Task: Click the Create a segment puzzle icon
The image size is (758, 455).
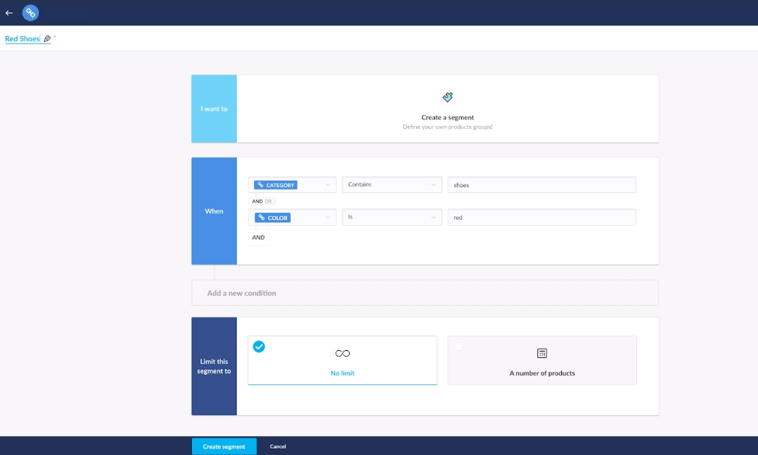Action: pyautogui.click(x=447, y=97)
